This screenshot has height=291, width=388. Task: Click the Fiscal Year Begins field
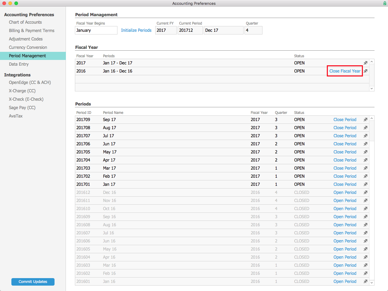[96, 30]
